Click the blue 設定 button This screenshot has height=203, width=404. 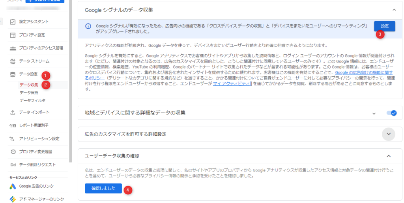tap(384, 26)
